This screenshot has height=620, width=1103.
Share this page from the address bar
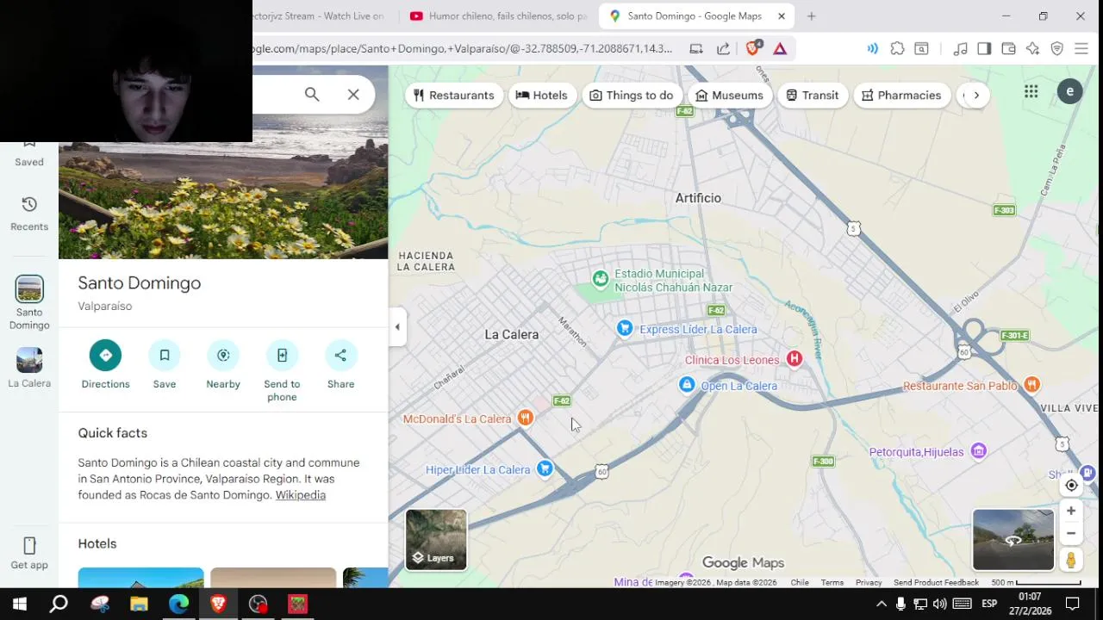coord(724,49)
